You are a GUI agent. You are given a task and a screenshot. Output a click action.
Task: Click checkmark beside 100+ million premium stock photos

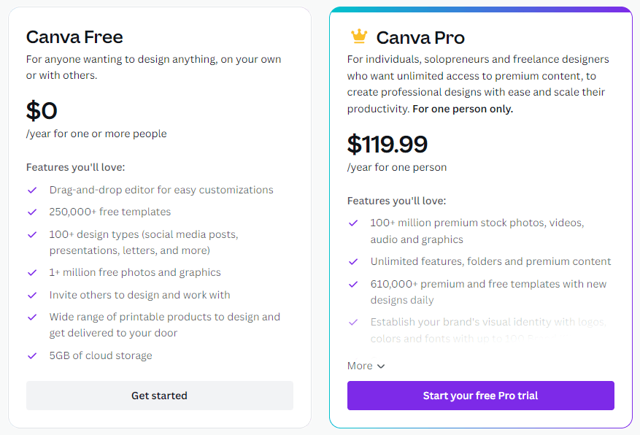pyautogui.click(x=353, y=223)
